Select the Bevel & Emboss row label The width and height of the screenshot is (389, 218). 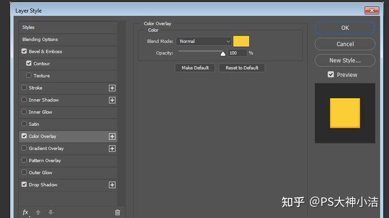pyautogui.click(x=45, y=51)
